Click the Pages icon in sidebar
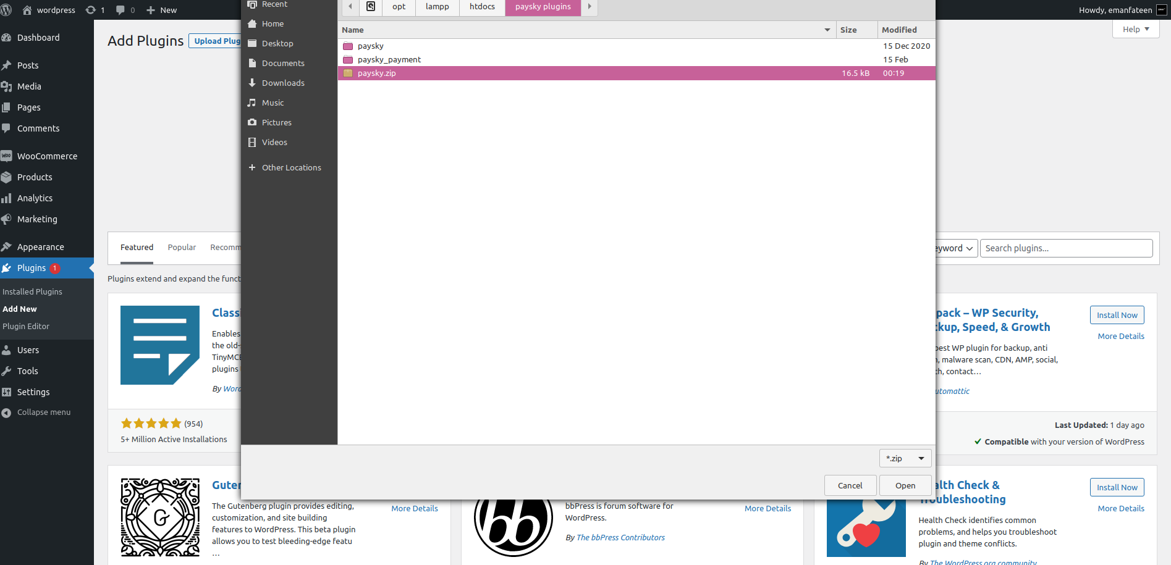The height and width of the screenshot is (565, 1171). [7, 107]
